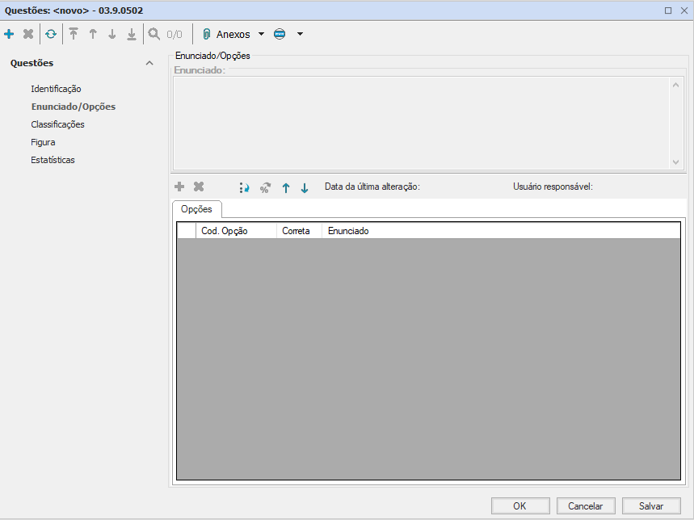Go to last record arrow icon
This screenshot has height=520, width=694.
pos(132,34)
